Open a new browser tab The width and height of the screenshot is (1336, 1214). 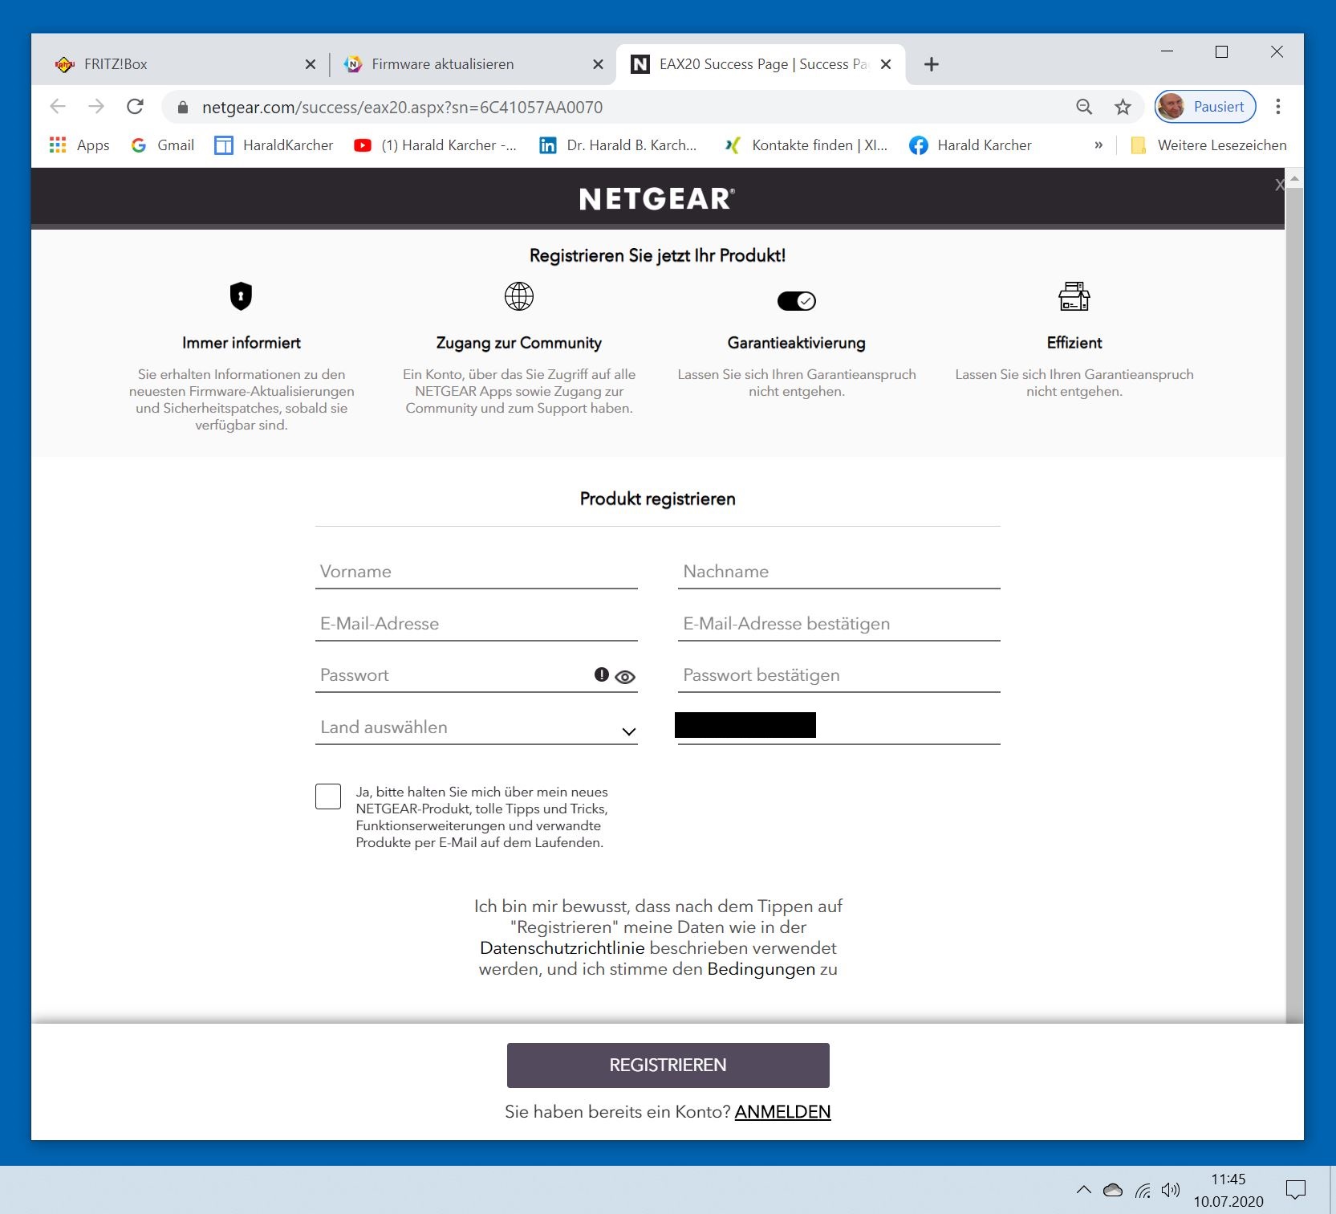coord(931,64)
